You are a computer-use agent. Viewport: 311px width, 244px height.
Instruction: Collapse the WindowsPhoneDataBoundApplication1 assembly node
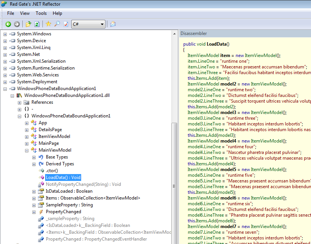click(x=5, y=89)
